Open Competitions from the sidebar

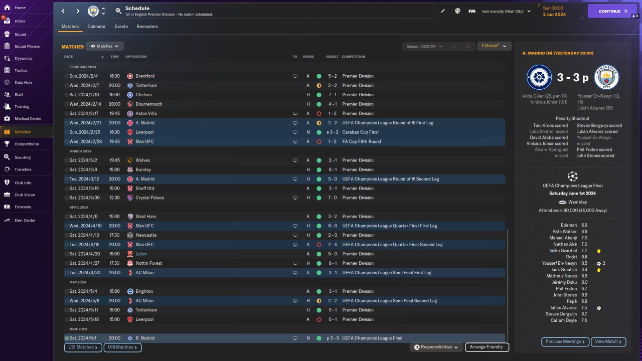26,144
